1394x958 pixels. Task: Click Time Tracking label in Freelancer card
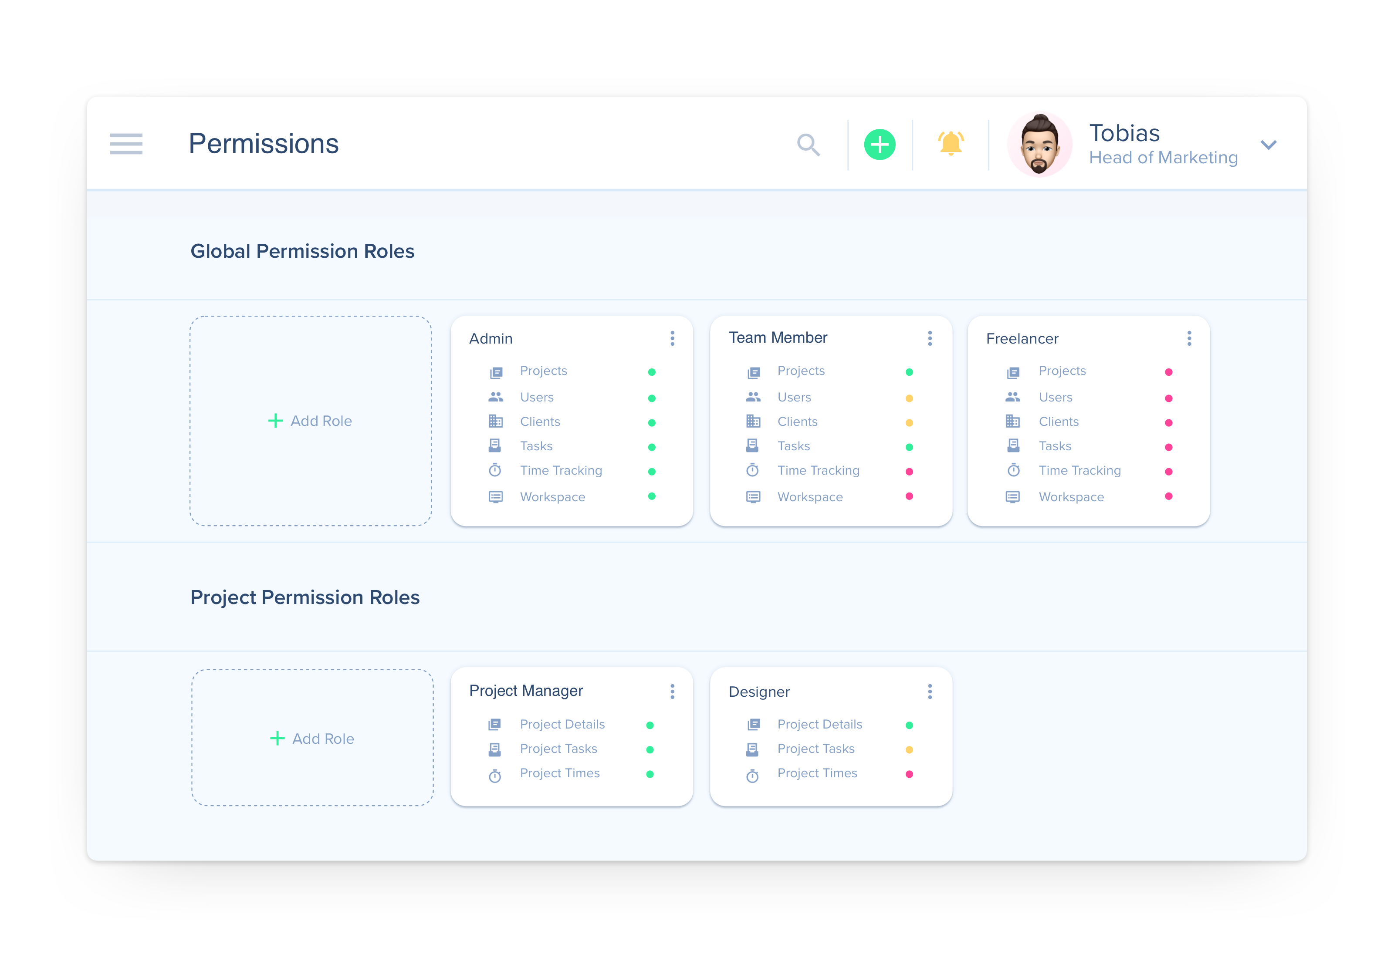(1079, 471)
